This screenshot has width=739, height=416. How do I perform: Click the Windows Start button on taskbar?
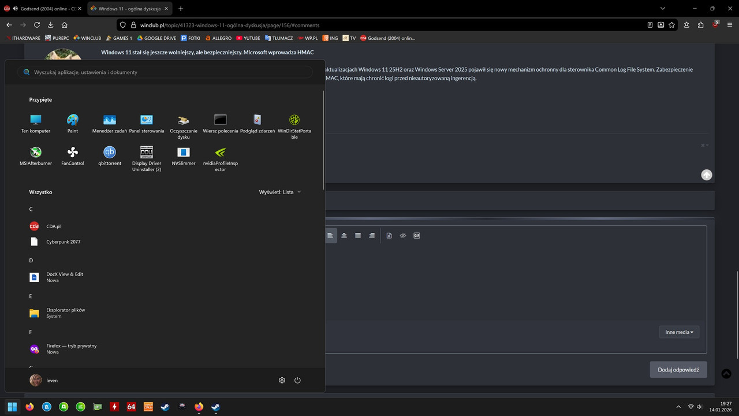coord(12,407)
